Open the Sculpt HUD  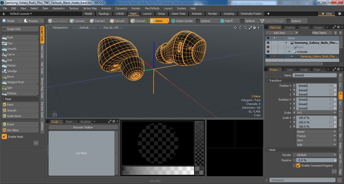pyautogui.click(x=20, y=29)
